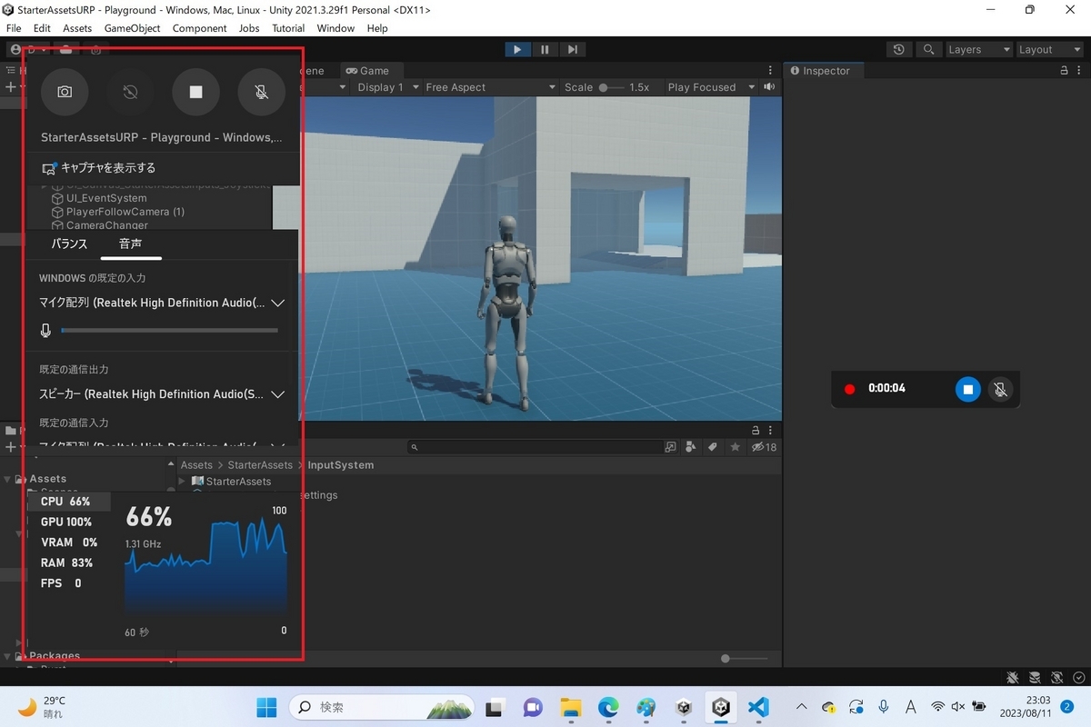Toggle mic on the floating recording bar
Image resolution: width=1091 pixels, height=727 pixels.
click(1000, 389)
